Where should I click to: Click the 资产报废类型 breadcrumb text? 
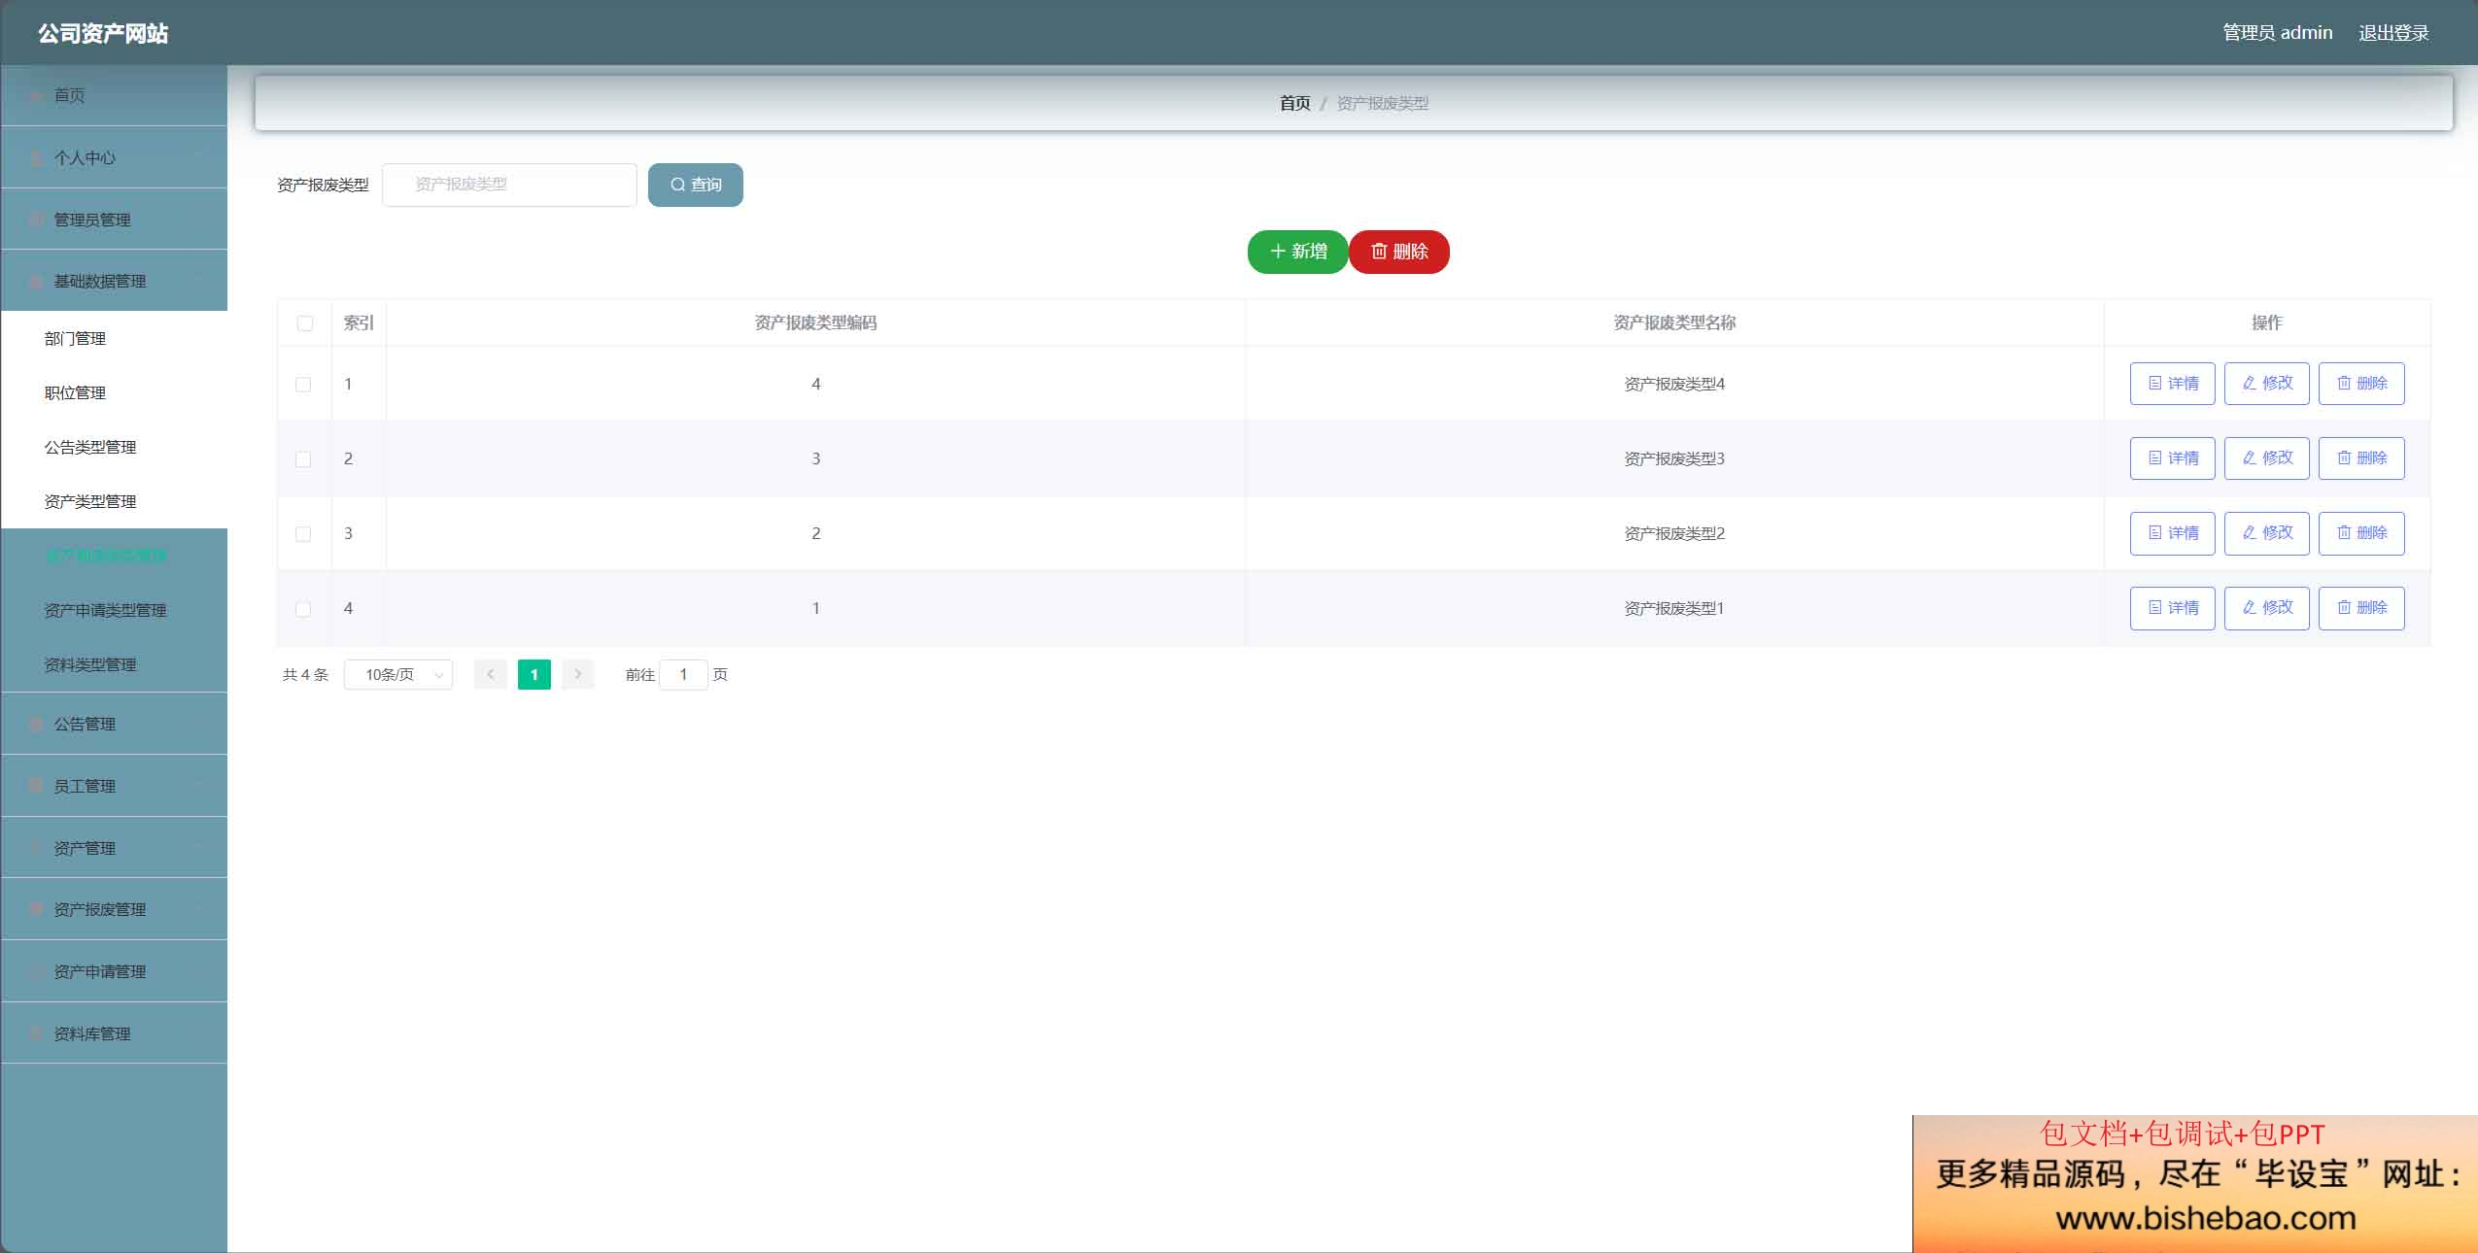1382,103
